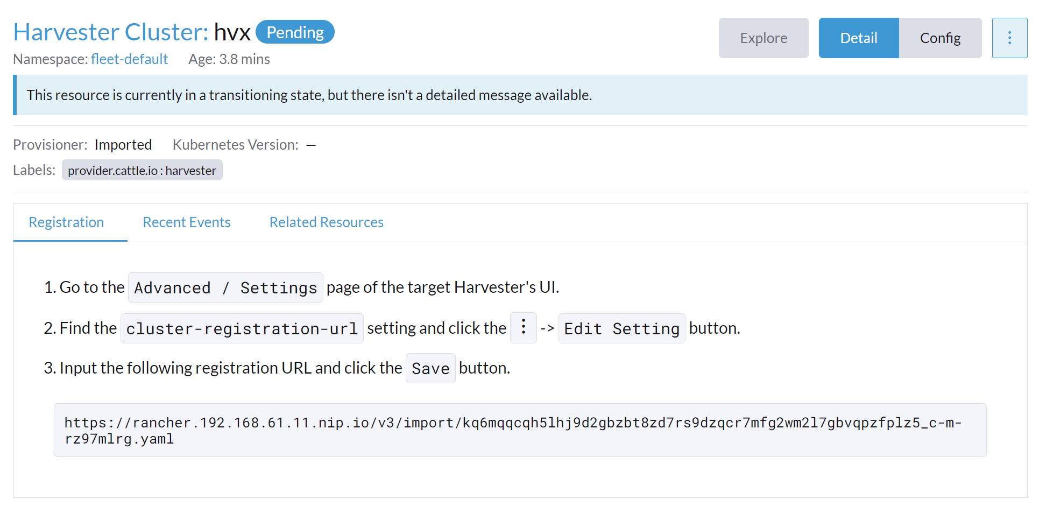Click the Provisioner value Imported

[123, 145]
